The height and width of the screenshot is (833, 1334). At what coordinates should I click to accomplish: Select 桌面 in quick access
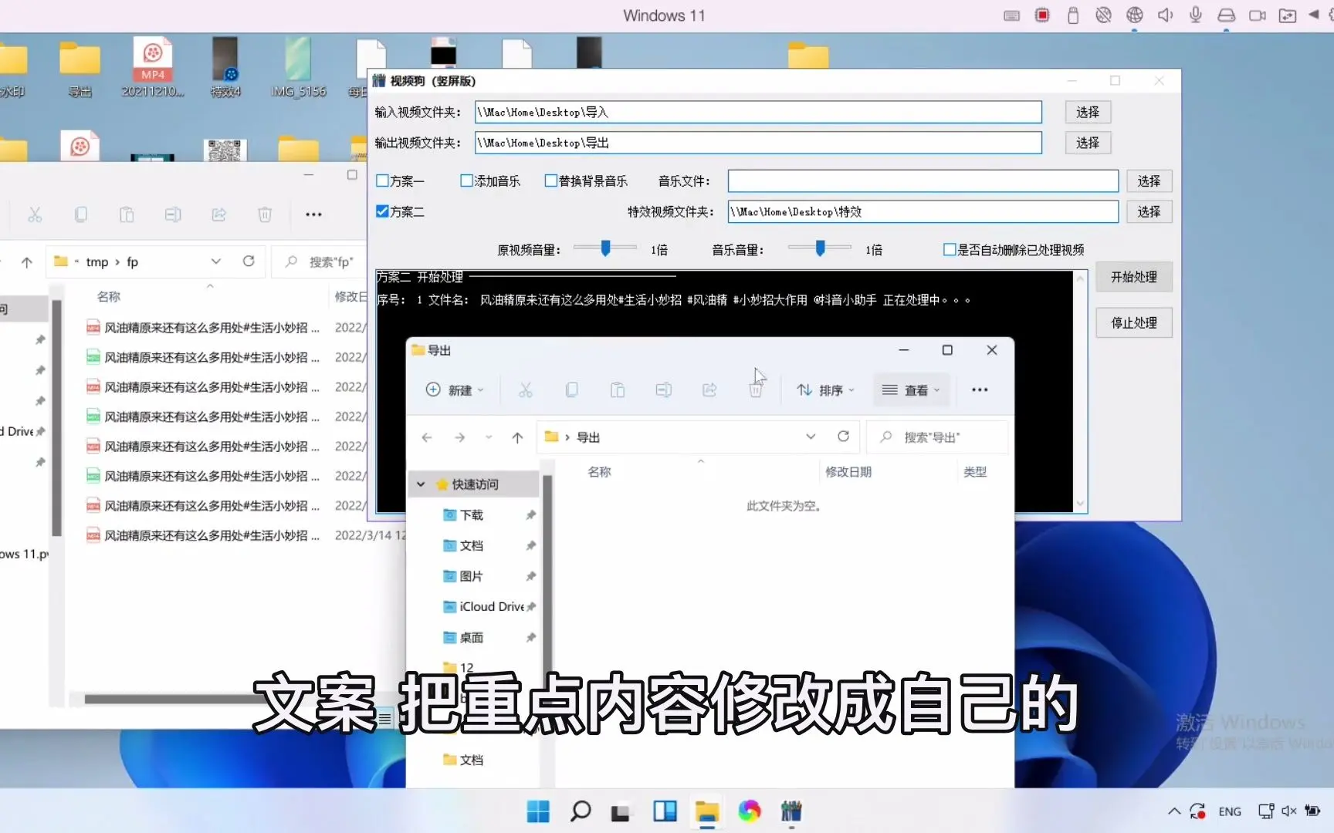(x=472, y=638)
